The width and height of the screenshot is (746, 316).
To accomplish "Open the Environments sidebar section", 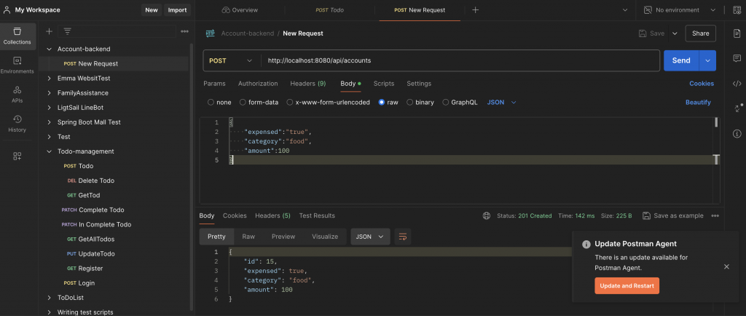I will [x=17, y=65].
